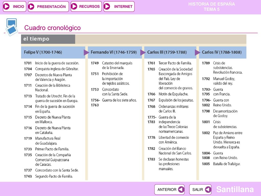Click 'Guerra con Reino Unido.' under 1796-1802
The width and height of the screenshot is (261, 196).
click(222, 103)
